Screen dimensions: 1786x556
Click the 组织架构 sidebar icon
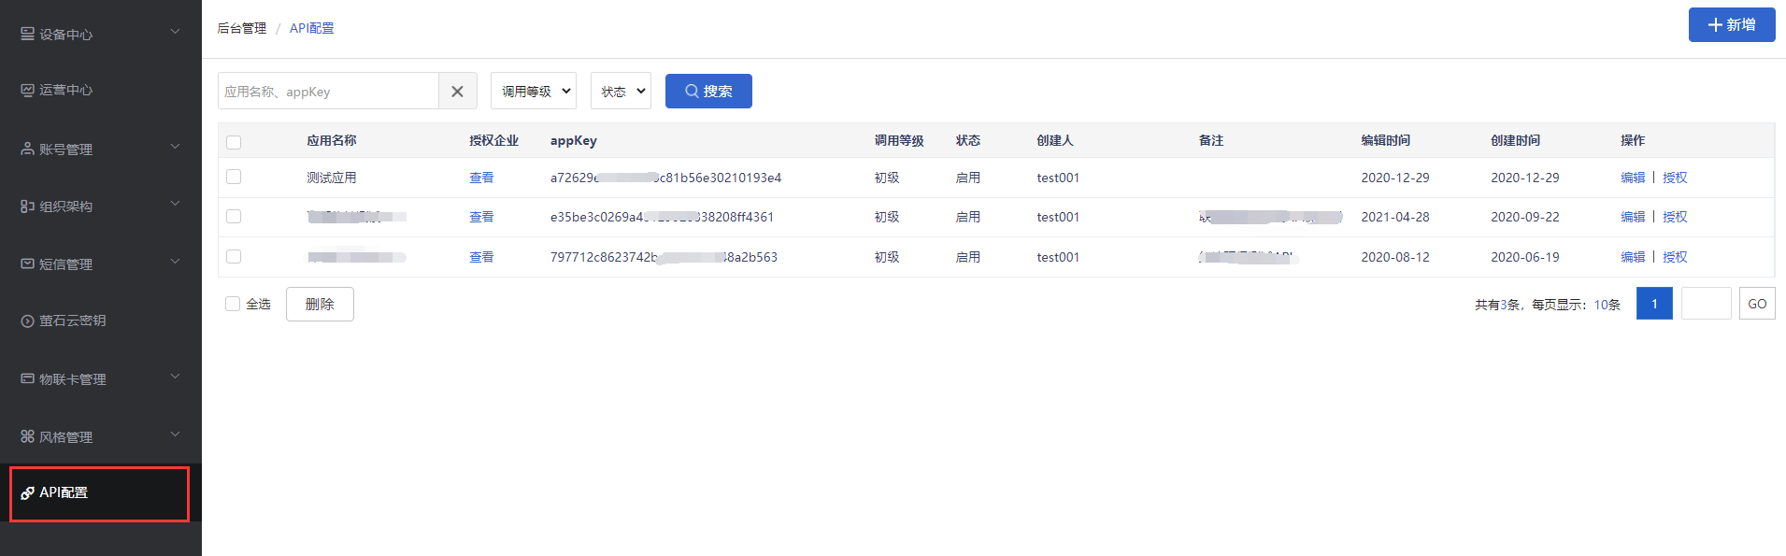pos(27,206)
